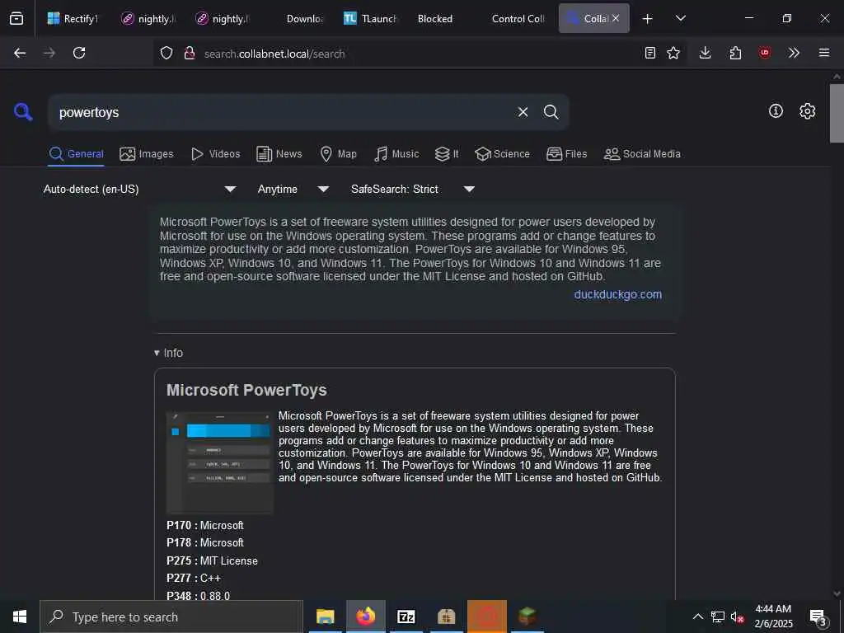Switch to Map search category
Image resolution: width=844 pixels, height=633 pixels.
click(338, 154)
